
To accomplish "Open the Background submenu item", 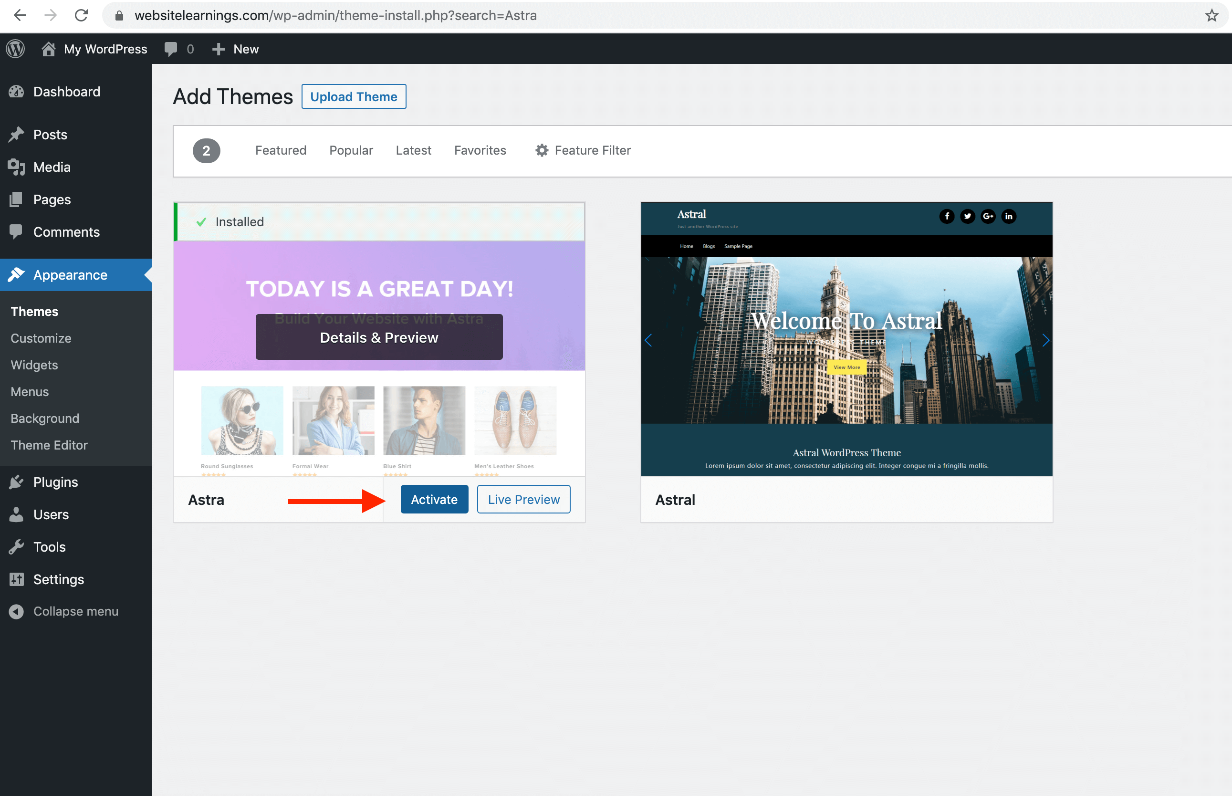I will click(45, 418).
